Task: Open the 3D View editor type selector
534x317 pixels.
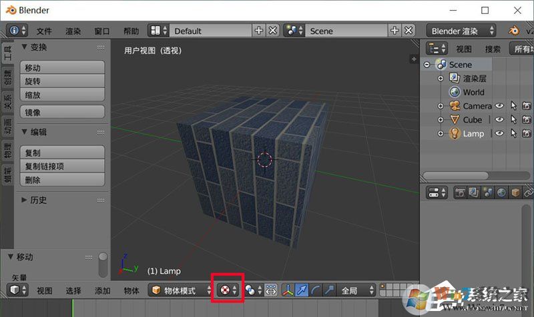Action: 17,290
